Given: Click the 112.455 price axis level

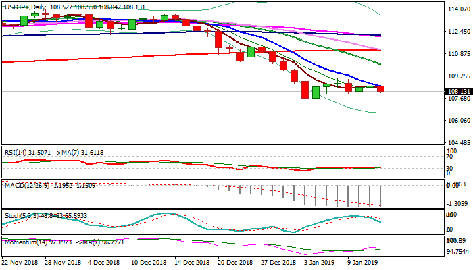Looking at the screenshot, I should [x=459, y=32].
